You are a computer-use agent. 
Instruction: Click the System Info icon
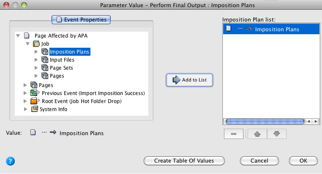(35, 109)
